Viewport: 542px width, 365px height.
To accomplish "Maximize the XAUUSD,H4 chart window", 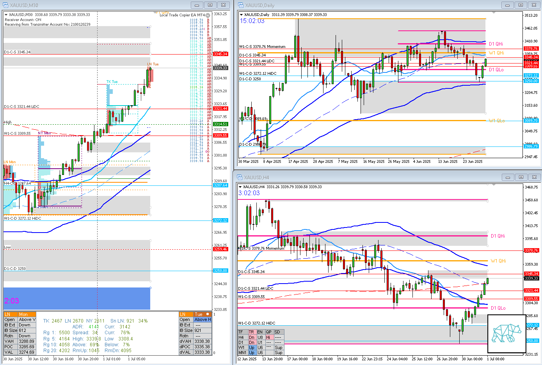I will click(x=521, y=177).
